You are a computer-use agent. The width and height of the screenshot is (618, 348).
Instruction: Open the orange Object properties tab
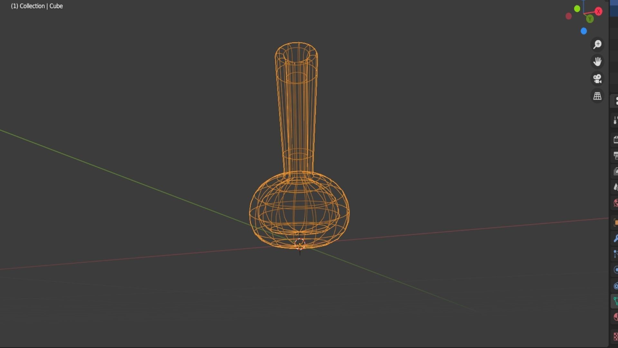click(x=615, y=223)
